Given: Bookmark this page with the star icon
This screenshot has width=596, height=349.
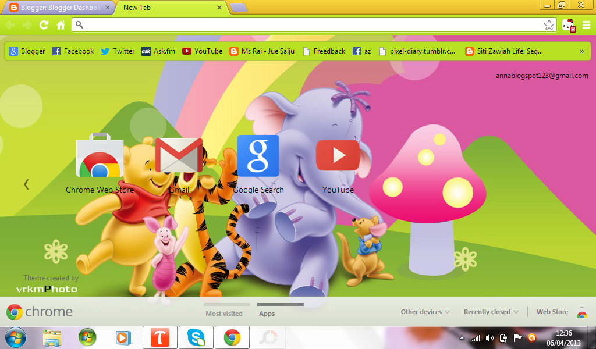Looking at the screenshot, I should (x=549, y=25).
